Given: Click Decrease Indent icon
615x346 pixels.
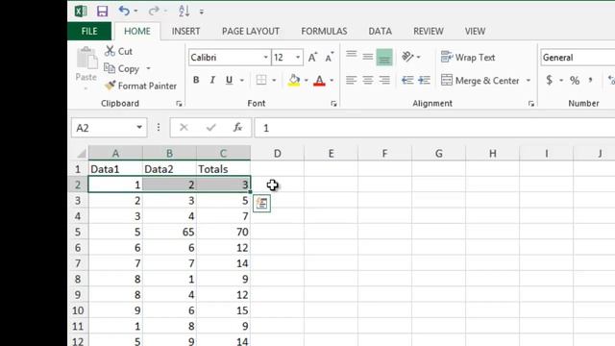Looking at the screenshot, I should pos(407,80).
